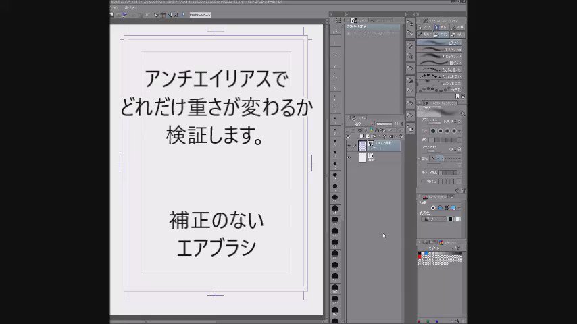Click the blue N-shaped icon in command bar

(x=170, y=15)
